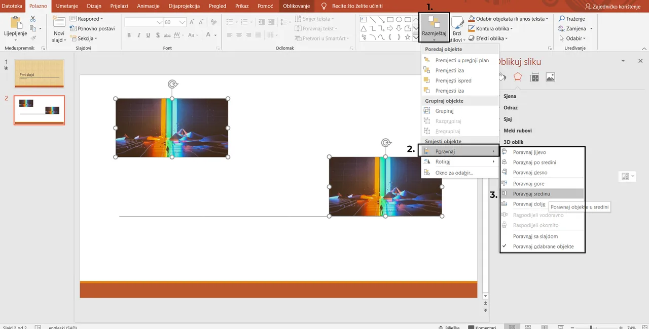Toggle bold formatting
649x329 pixels.
pyautogui.click(x=129, y=35)
